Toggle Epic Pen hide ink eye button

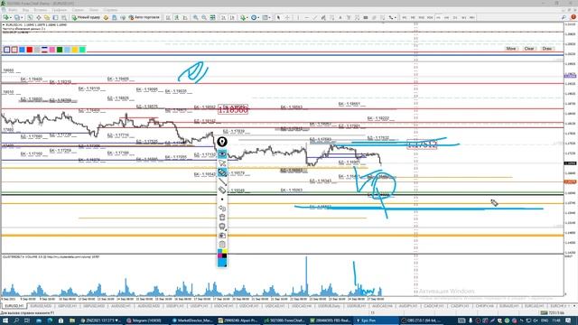coord(222,153)
